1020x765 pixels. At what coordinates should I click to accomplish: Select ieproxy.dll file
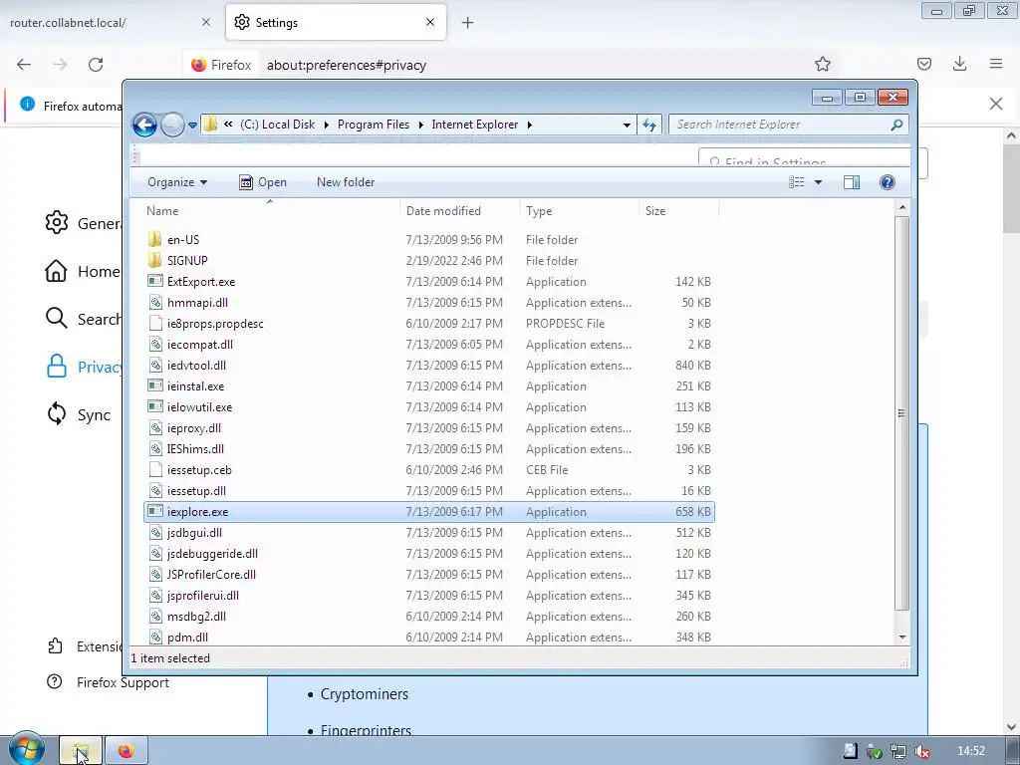pyautogui.click(x=429, y=428)
